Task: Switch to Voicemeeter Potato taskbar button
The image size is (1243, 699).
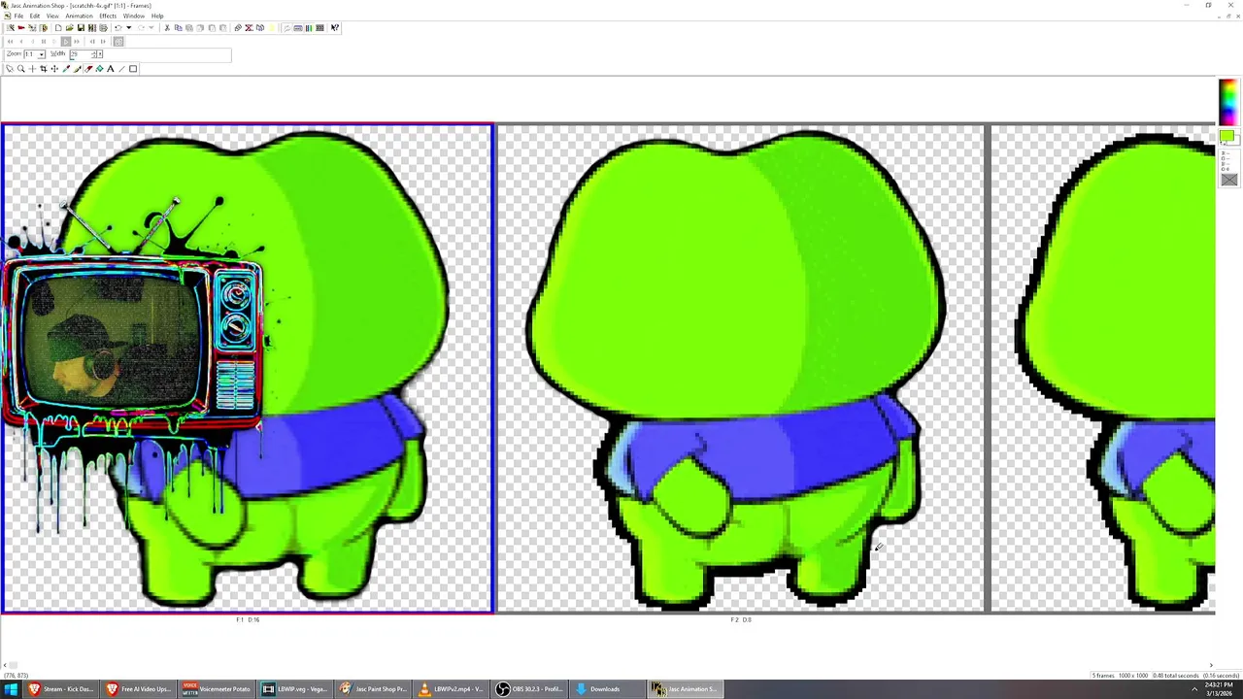Action: pos(217,689)
